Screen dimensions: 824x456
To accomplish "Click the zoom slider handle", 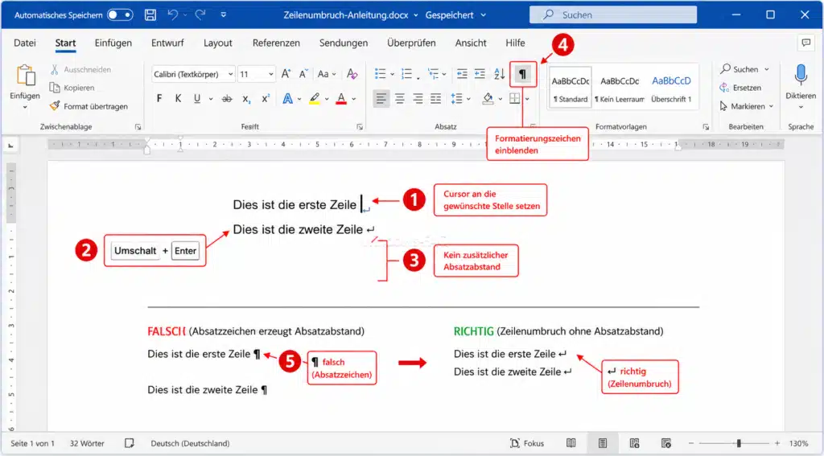I will (x=739, y=443).
